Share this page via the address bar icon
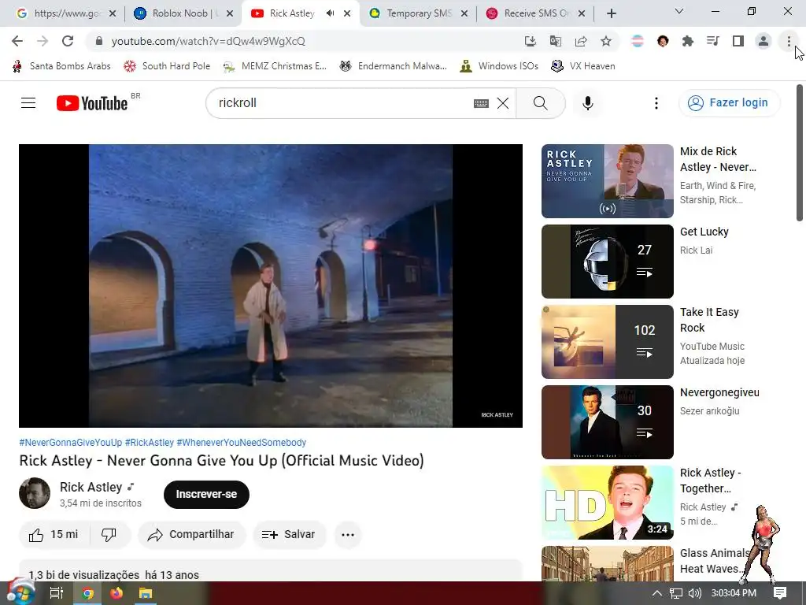Viewport: 806px width, 605px height. point(581,41)
